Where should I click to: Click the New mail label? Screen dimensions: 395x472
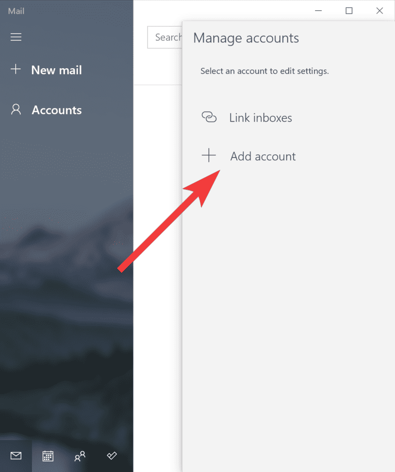pos(56,70)
